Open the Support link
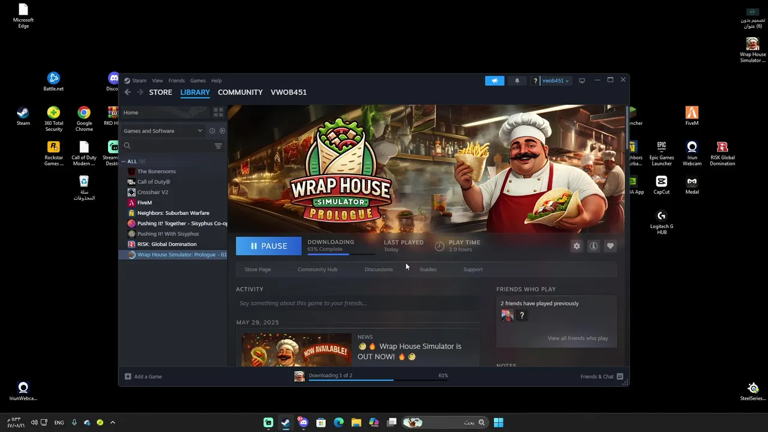This screenshot has height=432, width=768. (473, 269)
